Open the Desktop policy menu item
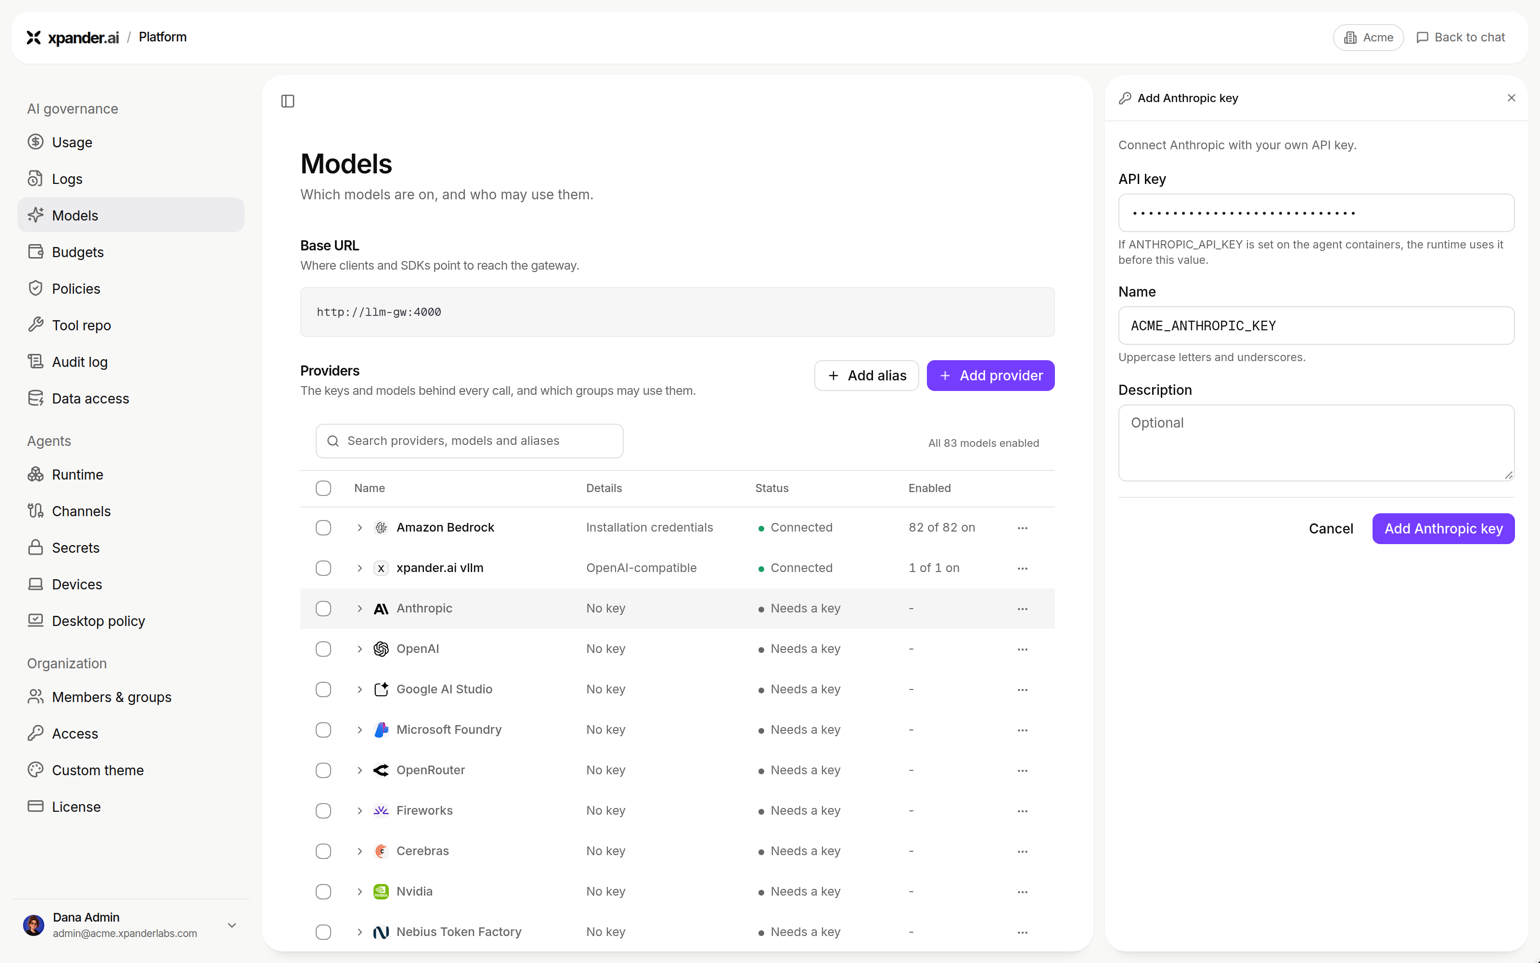The width and height of the screenshot is (1540, 963). 130,621
